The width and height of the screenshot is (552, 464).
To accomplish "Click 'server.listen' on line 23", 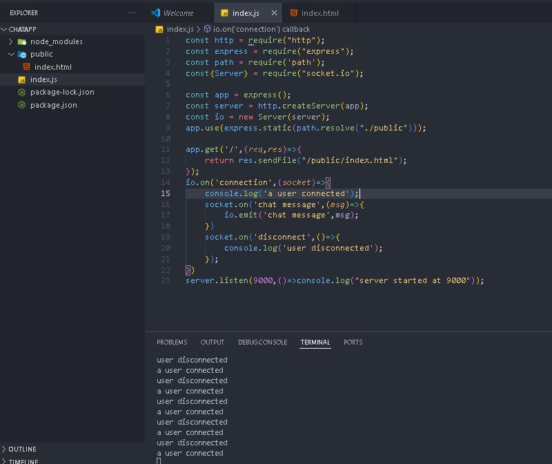I will pos(217,280).
